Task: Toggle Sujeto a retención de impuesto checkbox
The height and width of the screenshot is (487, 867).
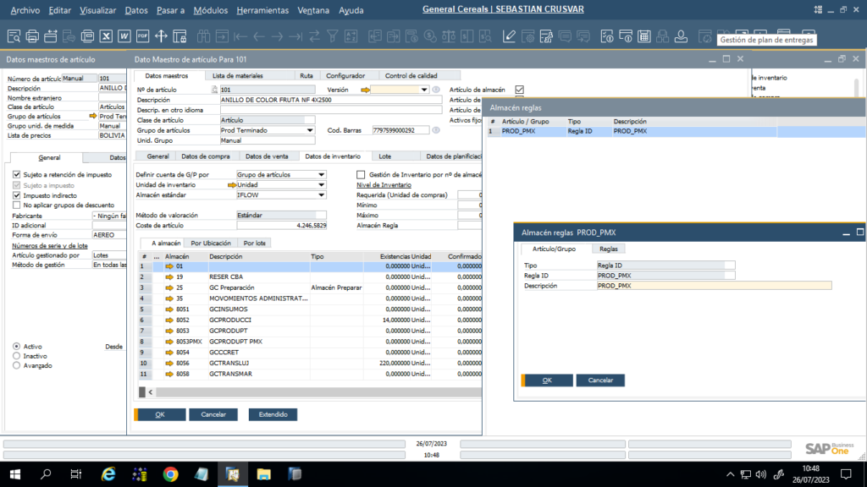Action: (x=17, y=174)
